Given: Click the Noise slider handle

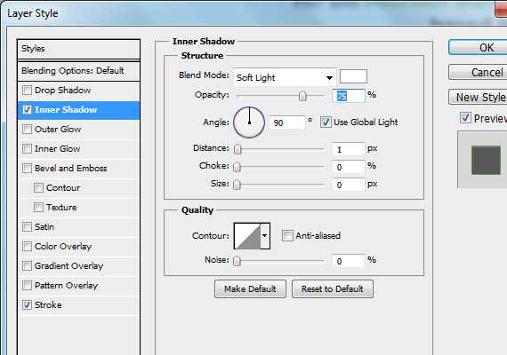Looking at the screenshot, I should [x=237, y=261].
